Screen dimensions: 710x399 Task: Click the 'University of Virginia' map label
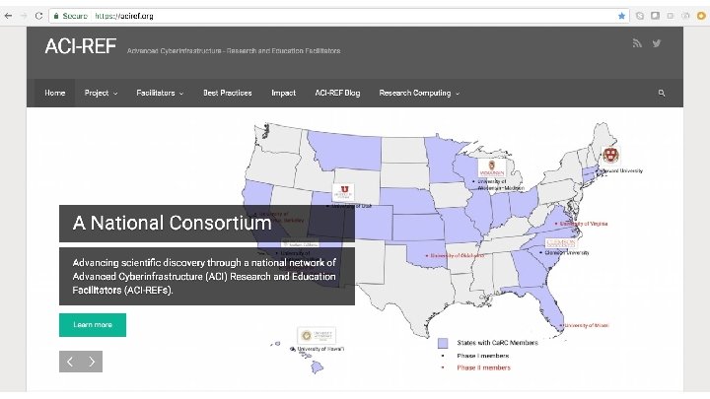584,224
